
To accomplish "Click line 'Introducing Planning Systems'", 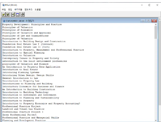I will pos(21,73).
